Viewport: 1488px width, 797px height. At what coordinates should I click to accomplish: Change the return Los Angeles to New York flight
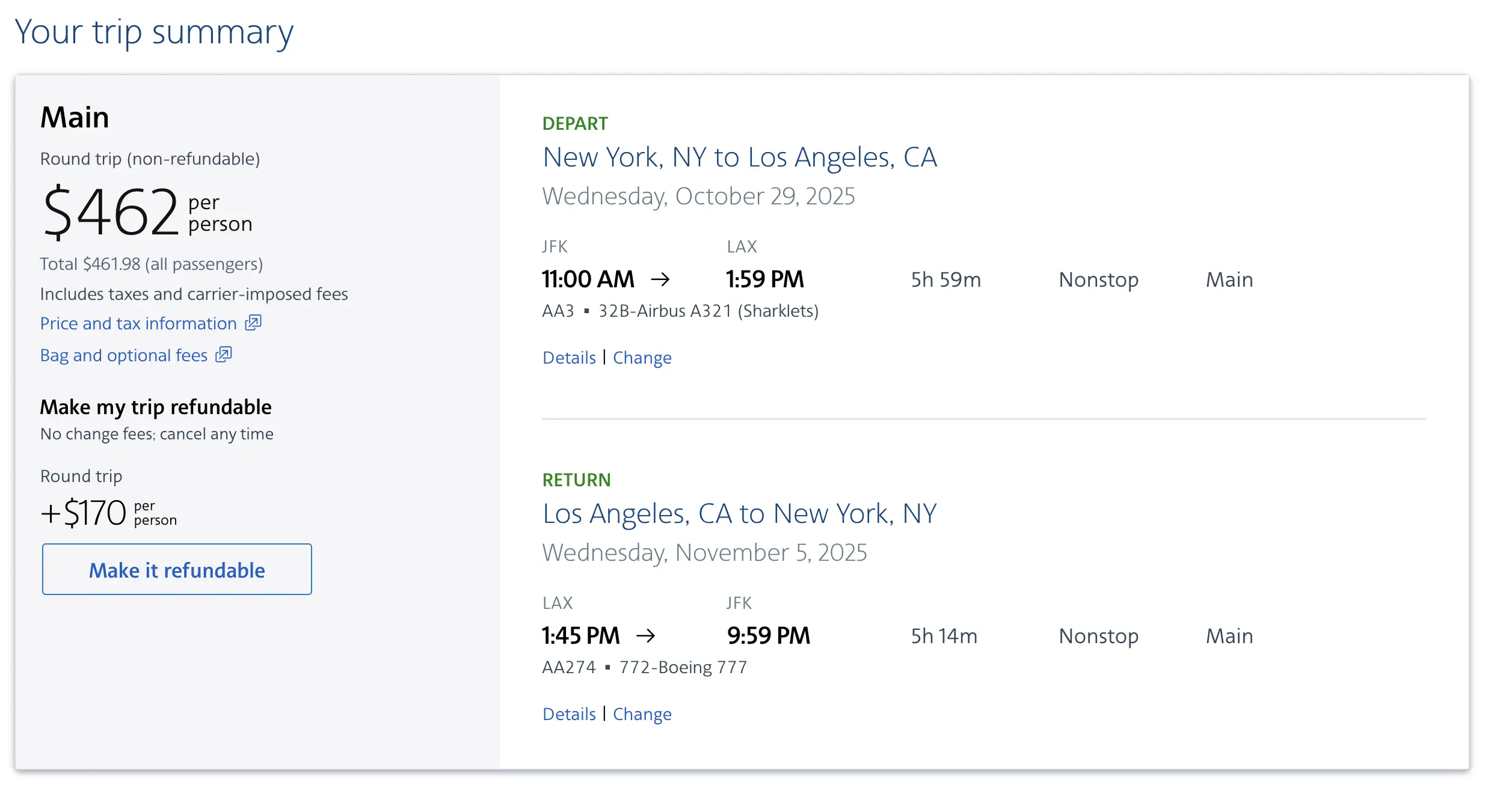pos(642,714)
